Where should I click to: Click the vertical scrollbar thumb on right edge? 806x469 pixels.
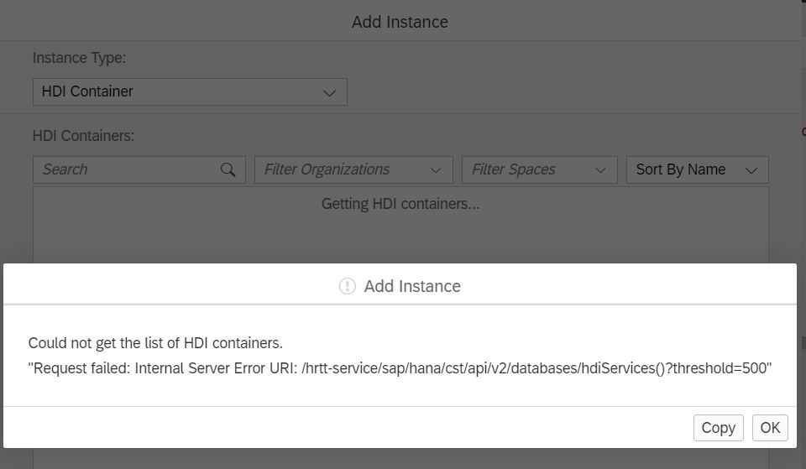(803, 342)
